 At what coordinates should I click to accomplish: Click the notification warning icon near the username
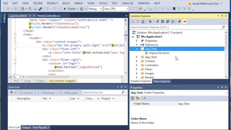[x=189, y=4]
